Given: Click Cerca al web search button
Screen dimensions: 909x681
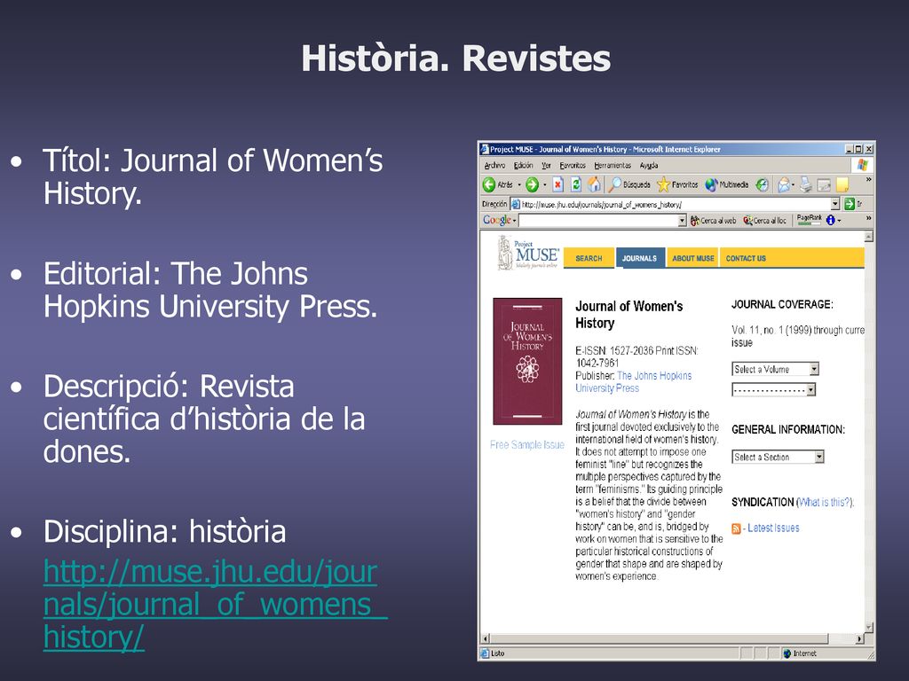Looking at the screenshot, I should [713, 221].
